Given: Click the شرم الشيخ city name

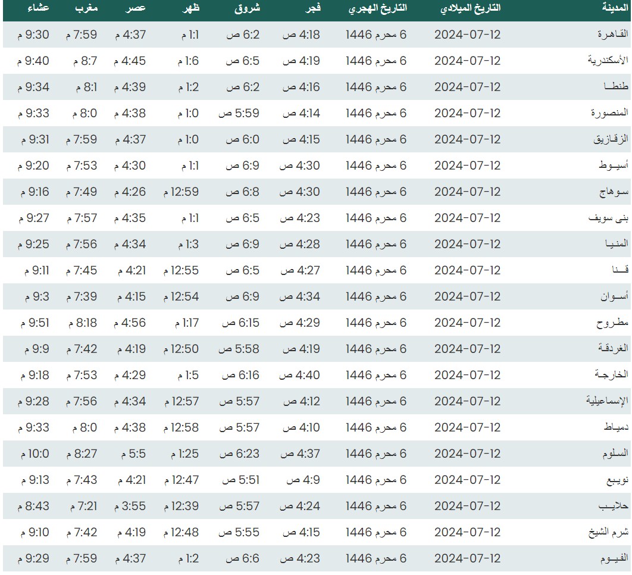Looking at the screenshot, I should click(610, 532).
